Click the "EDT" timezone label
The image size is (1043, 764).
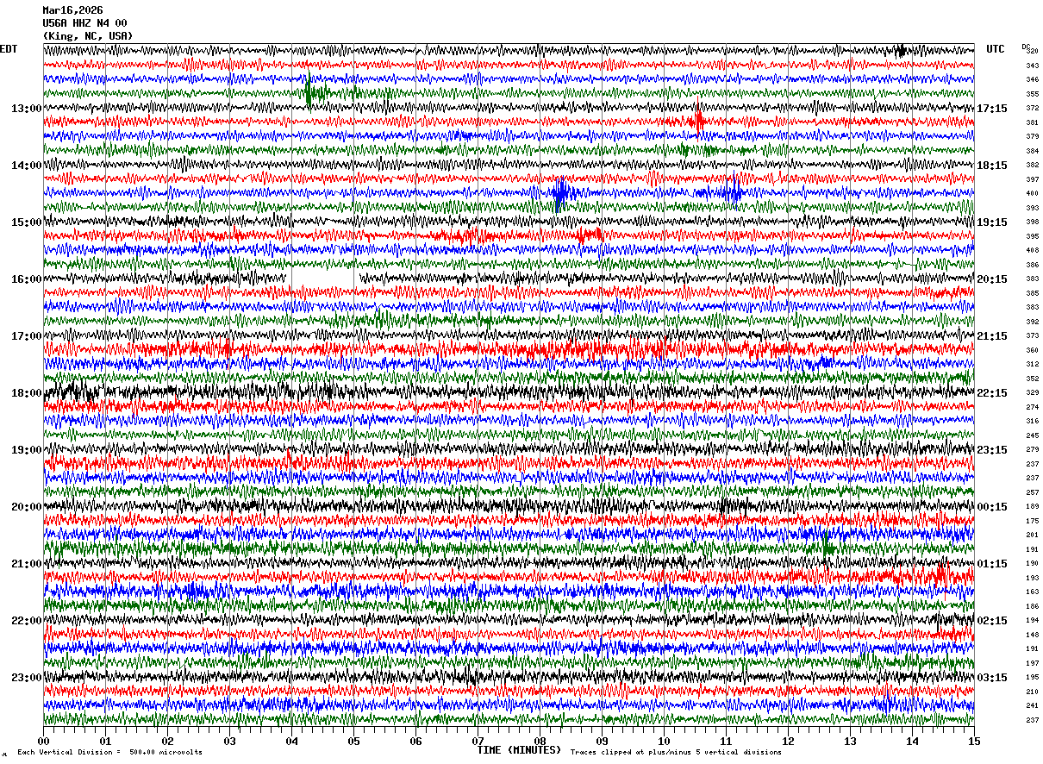9,49
